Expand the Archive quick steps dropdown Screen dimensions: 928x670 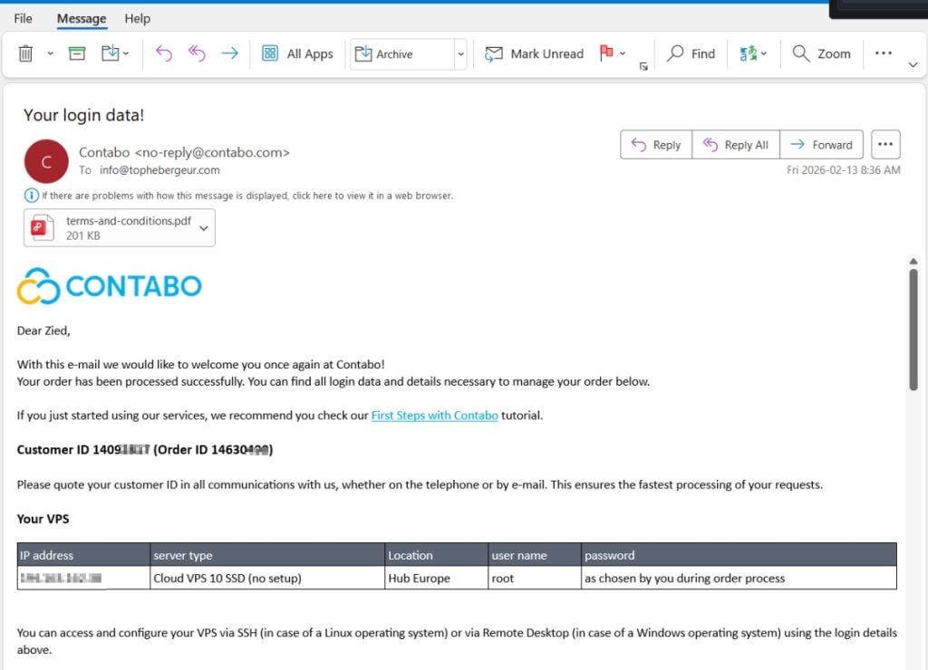click(460, 53)
